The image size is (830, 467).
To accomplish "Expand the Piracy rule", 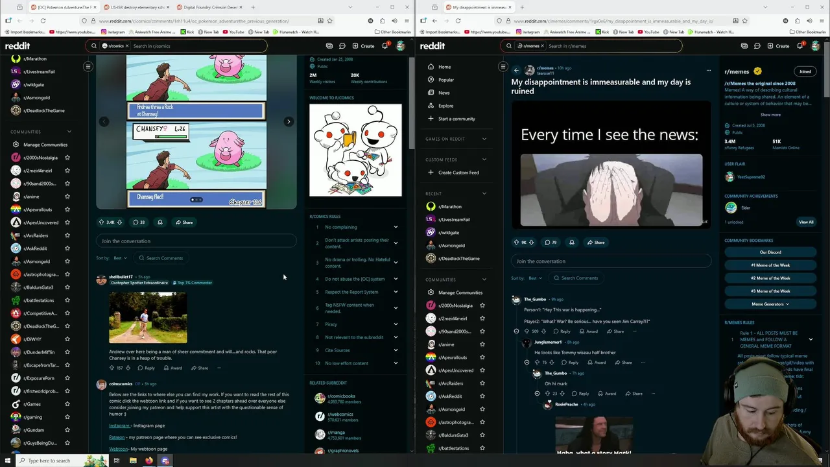I will pyautogui.click(x=396, y=324).
